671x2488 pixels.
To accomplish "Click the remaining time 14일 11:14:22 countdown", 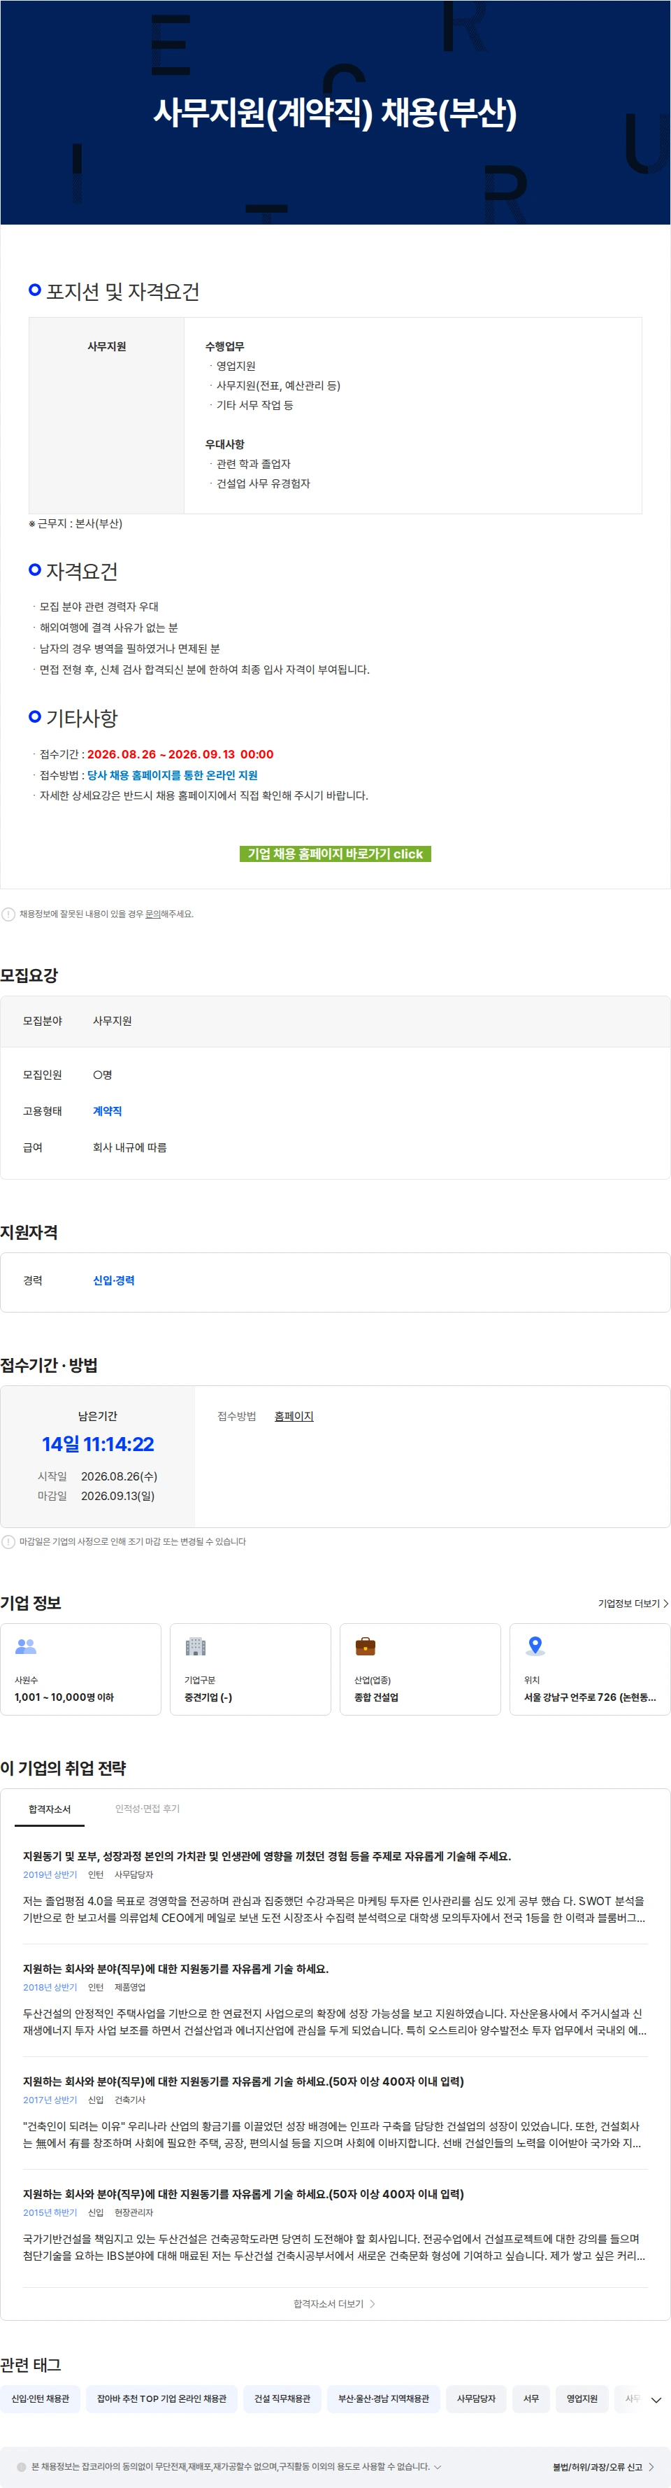I will [x=98, y=1444].
